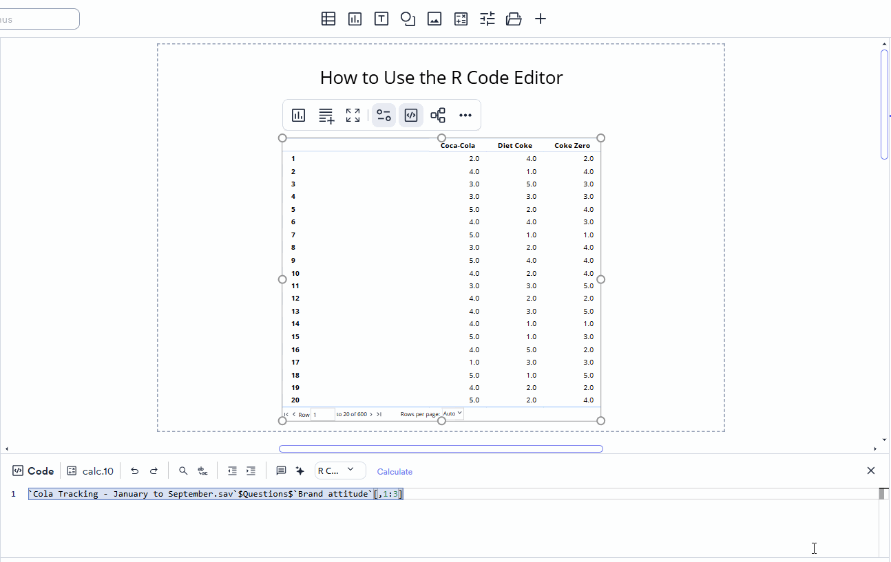
Task: Click the Calculate link
Action: point(395,472)
